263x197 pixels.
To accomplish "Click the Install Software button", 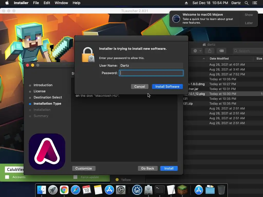I will coord(167,86).
